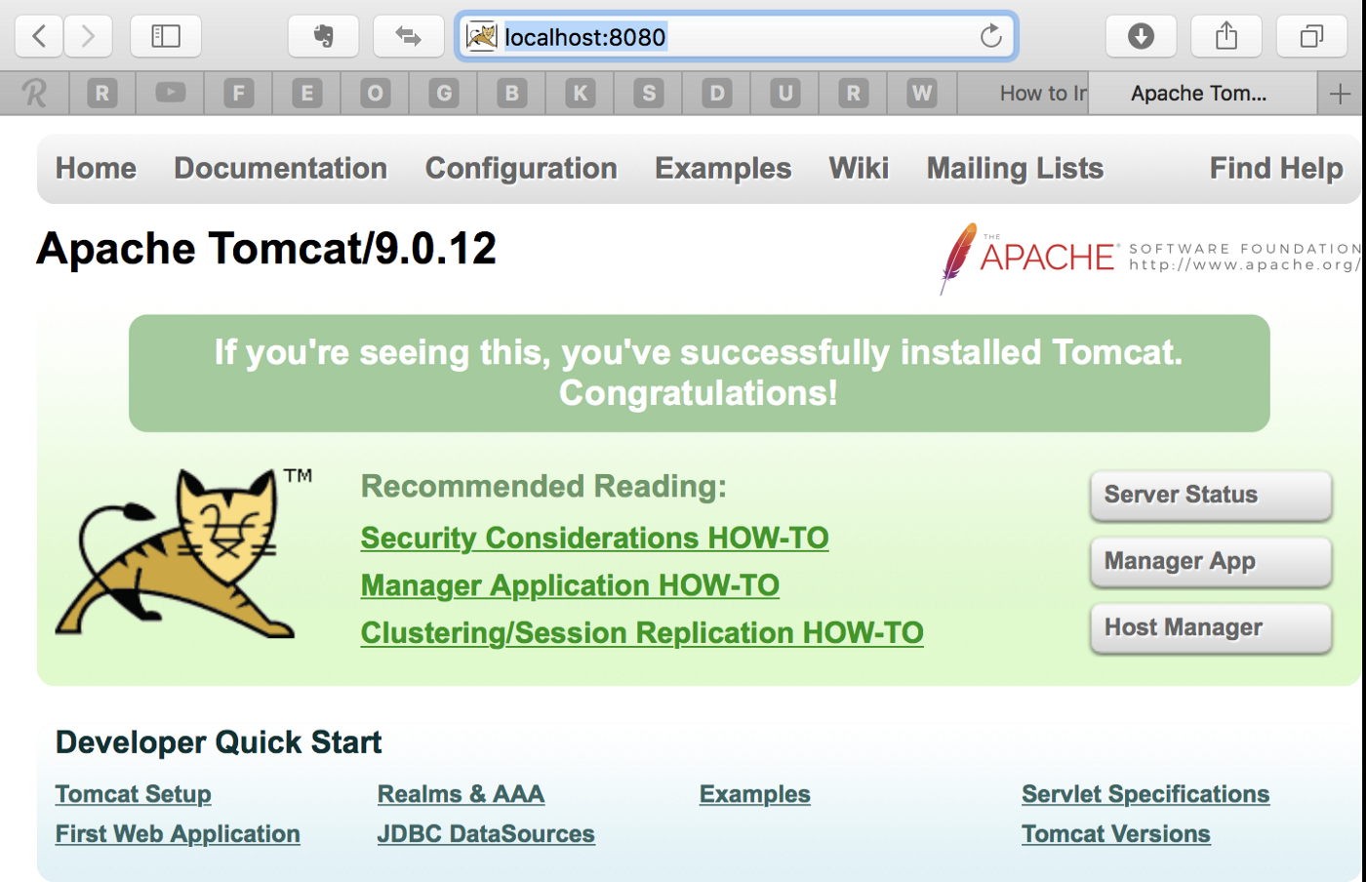
Task: Open Mailing Lists in the top nav
Action: [1015, 168]
